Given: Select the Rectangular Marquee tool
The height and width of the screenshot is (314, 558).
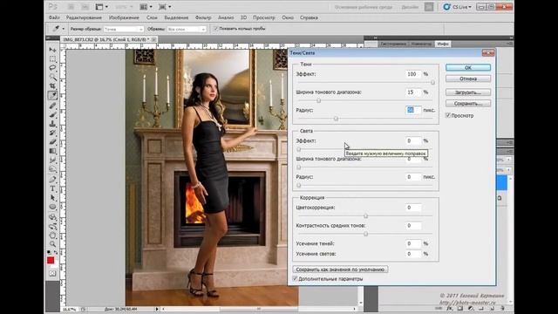Looking at the screenshot, I should tap(52, 58).
